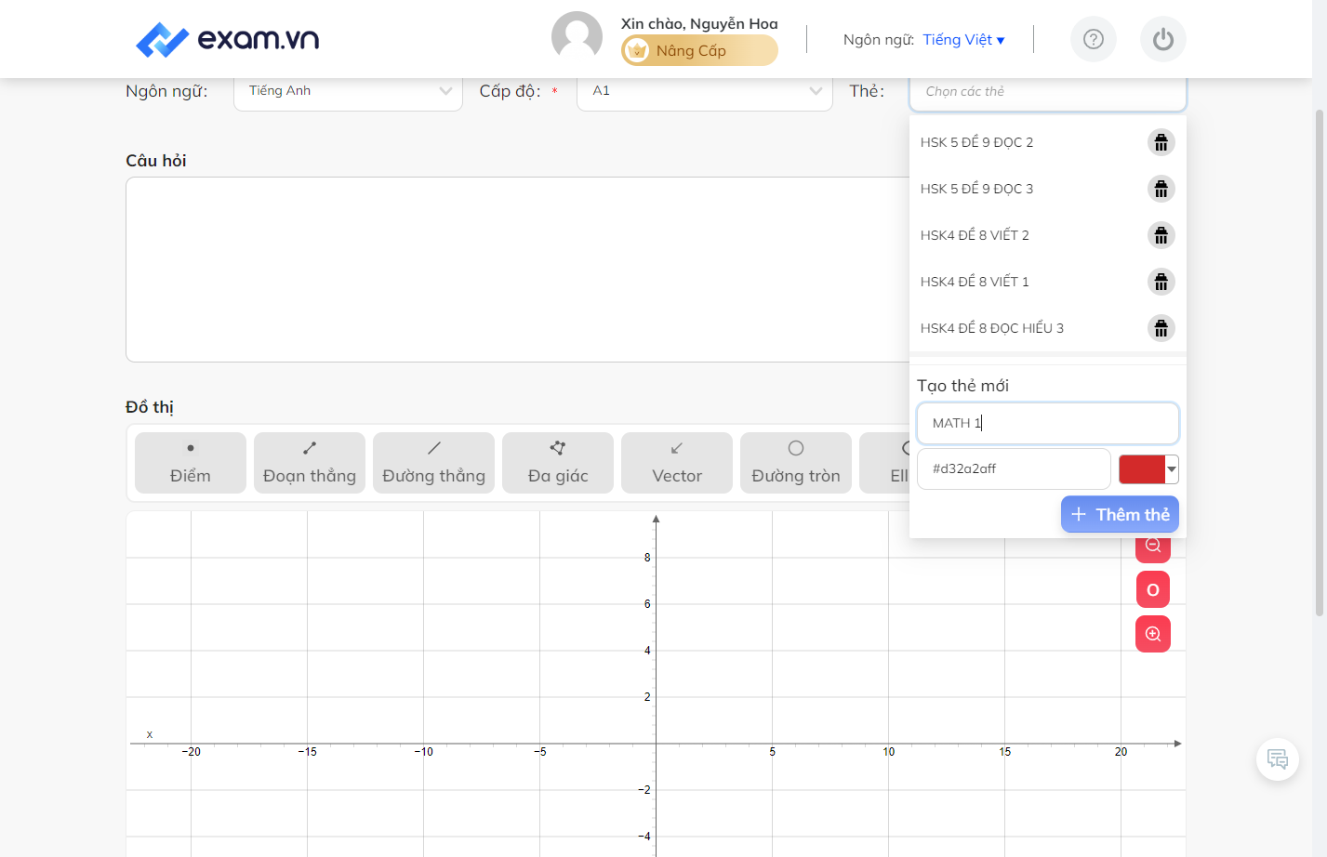Expand the color picker dropdown arrow

[x=1172, y=469]
